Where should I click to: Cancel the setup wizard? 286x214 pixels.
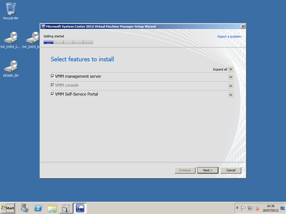[x=231, y=170]
